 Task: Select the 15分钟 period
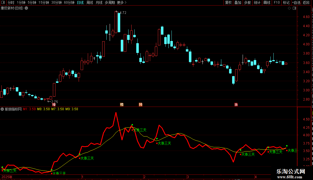(x=44, y=2)
